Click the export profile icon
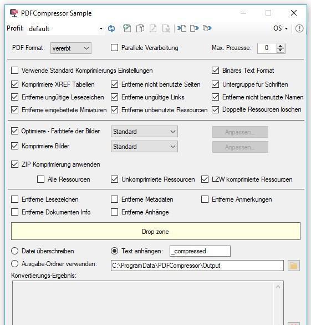The width and height of the screenshot is (311, 325). tap(195, 28)
